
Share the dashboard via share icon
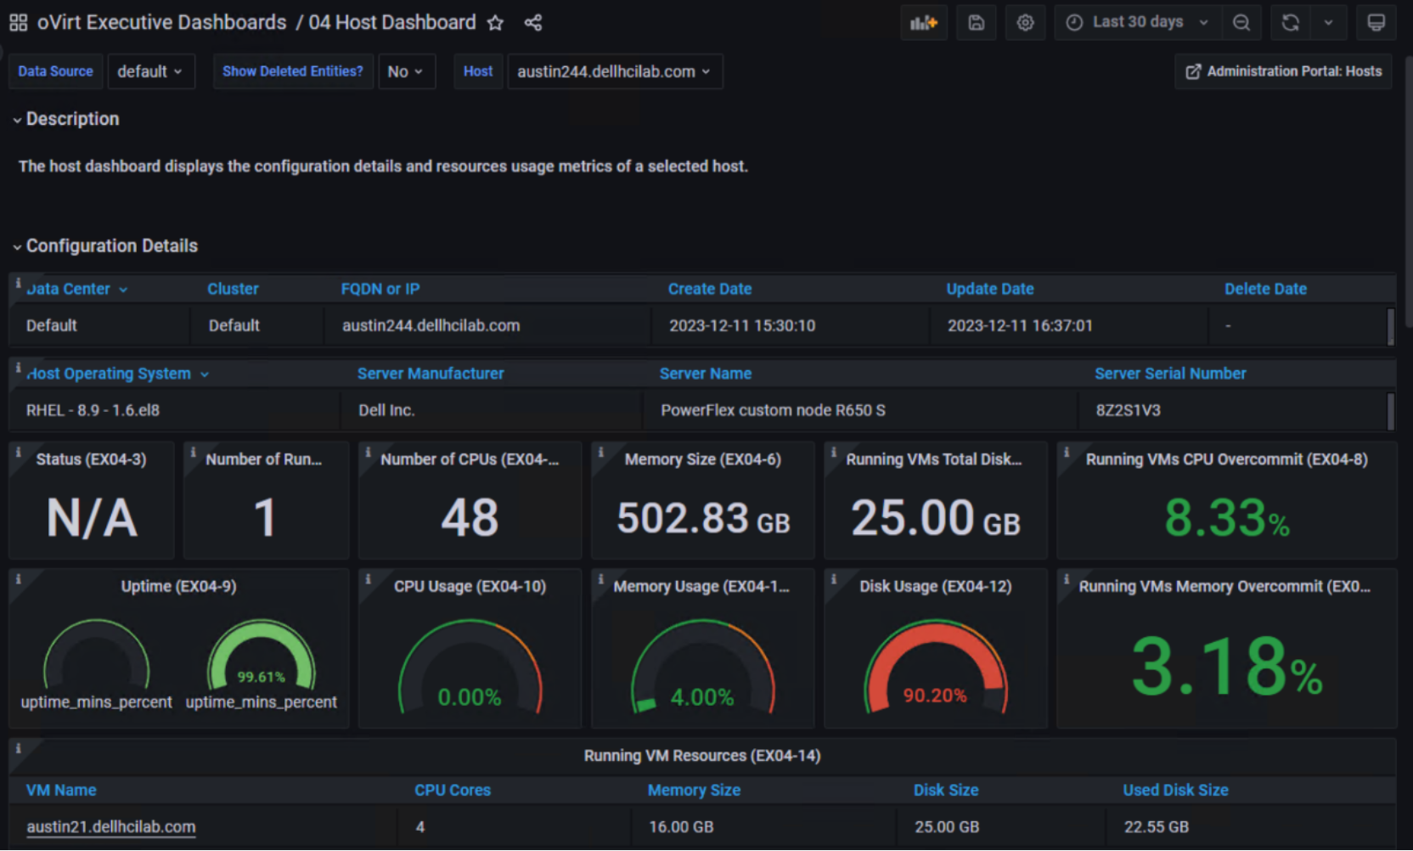(533, 23)
